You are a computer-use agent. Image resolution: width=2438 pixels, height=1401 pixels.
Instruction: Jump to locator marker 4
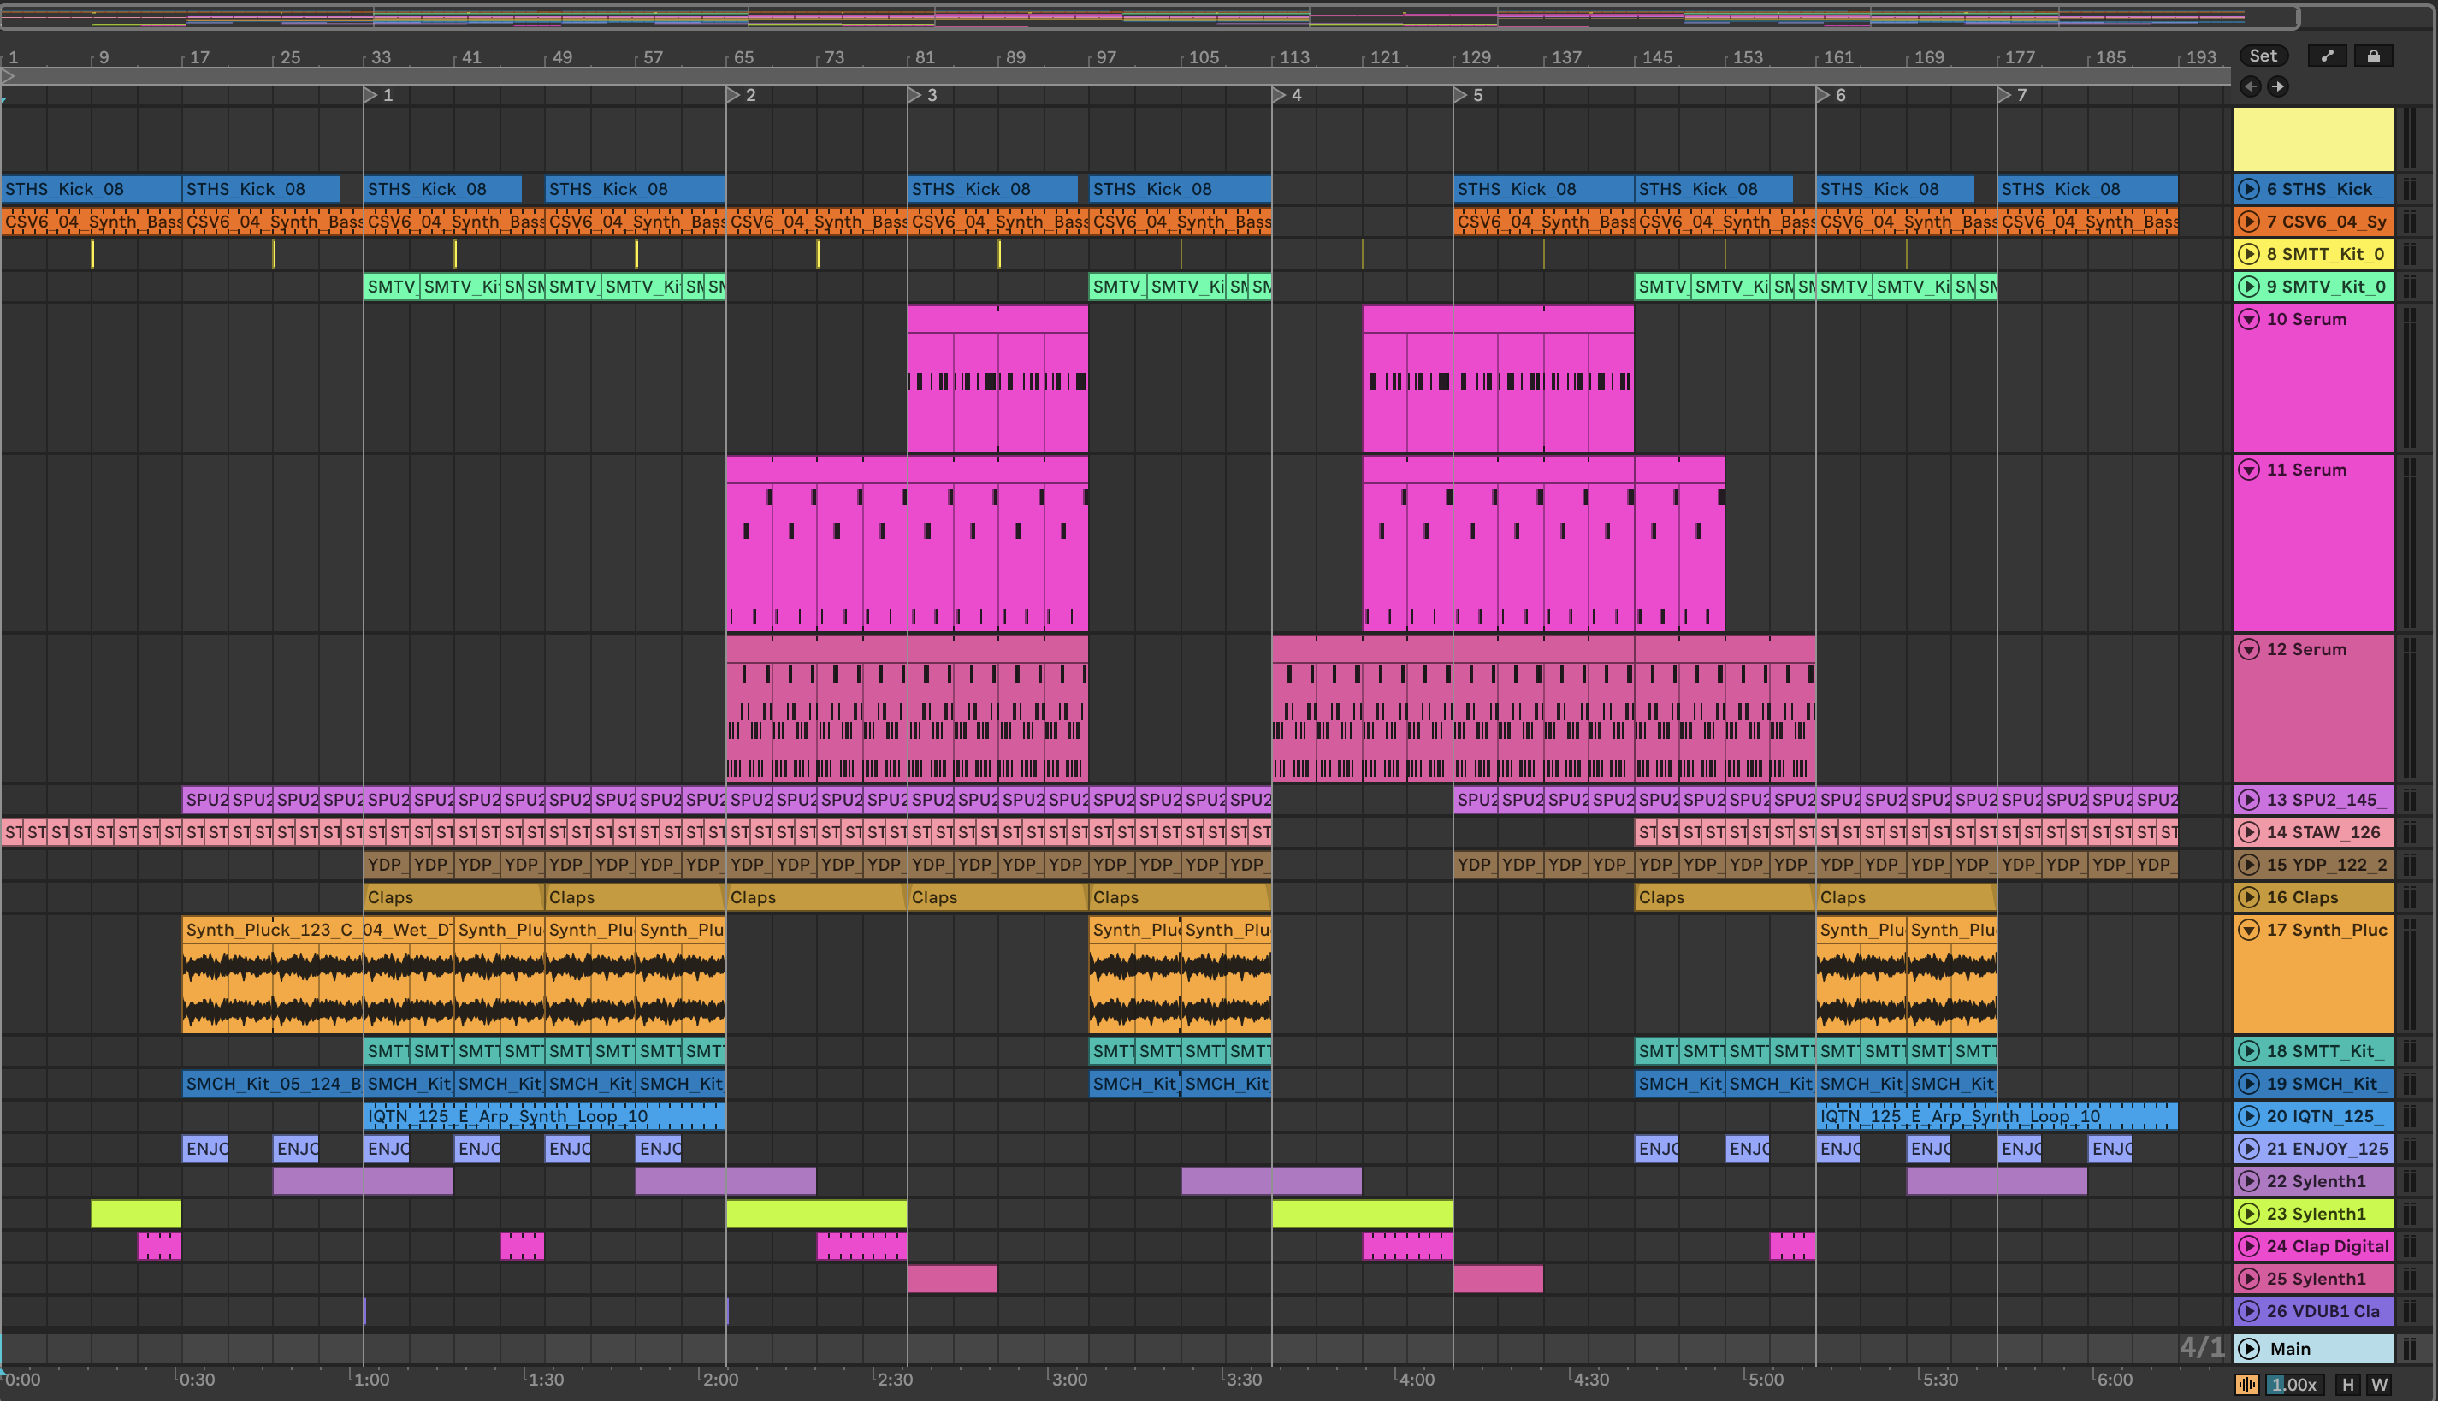coord(1279,95)
